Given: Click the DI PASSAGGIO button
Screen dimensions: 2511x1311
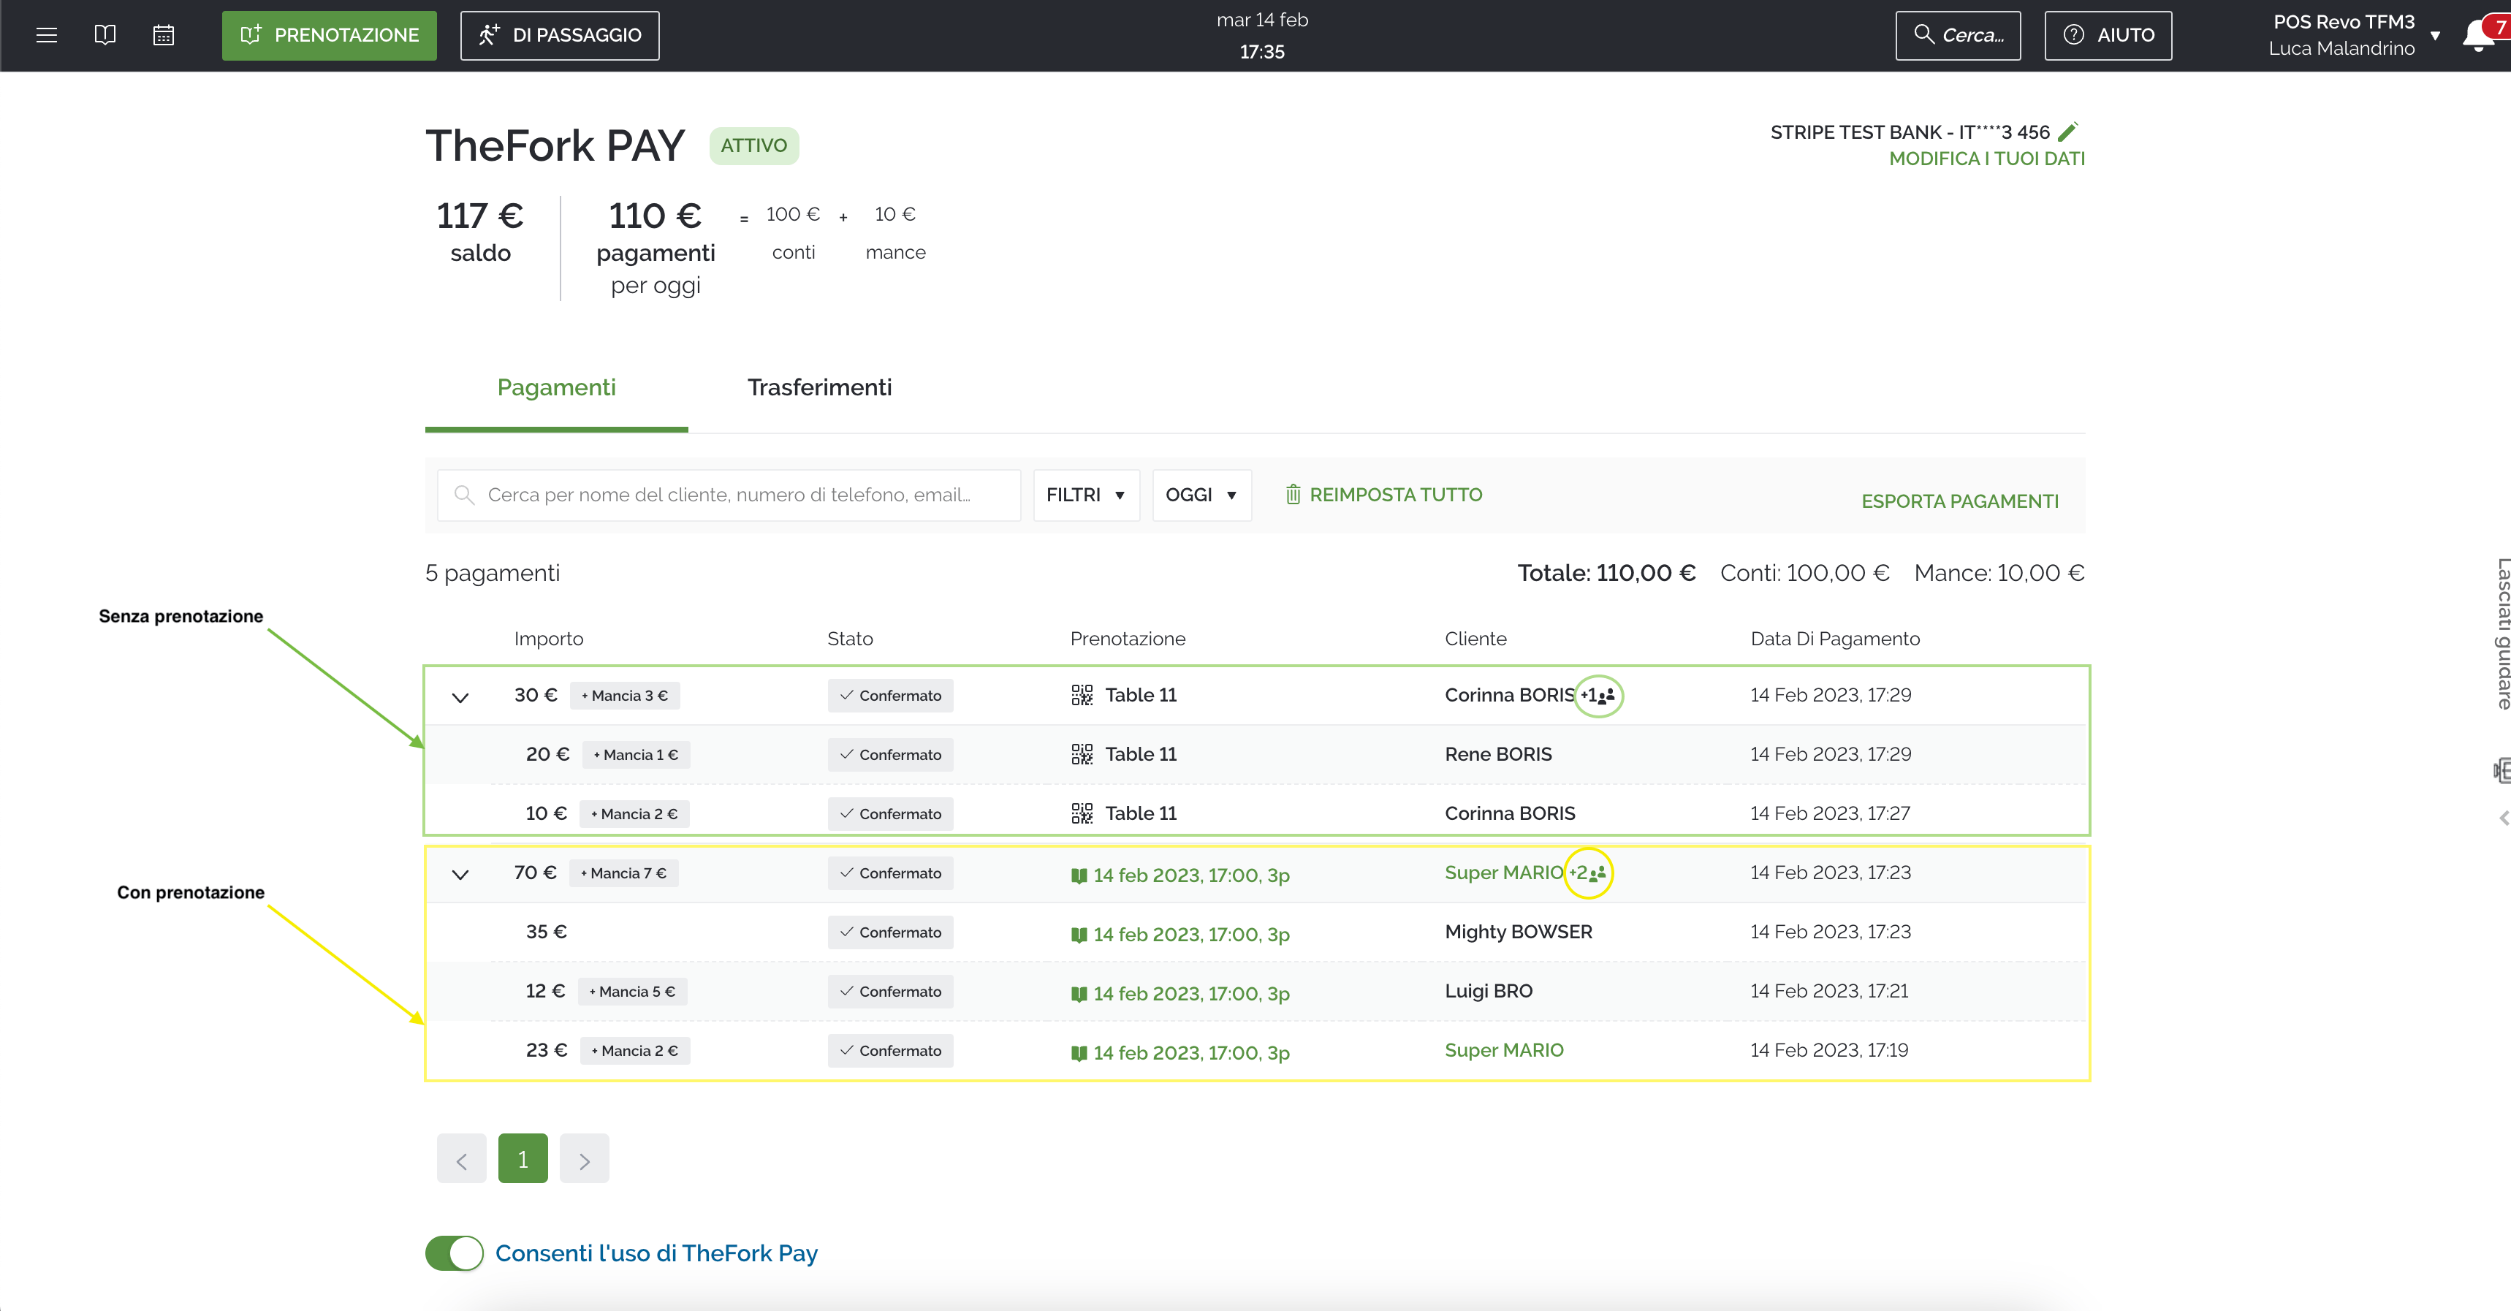Looking at the screenshot, I should click(560, 35).
